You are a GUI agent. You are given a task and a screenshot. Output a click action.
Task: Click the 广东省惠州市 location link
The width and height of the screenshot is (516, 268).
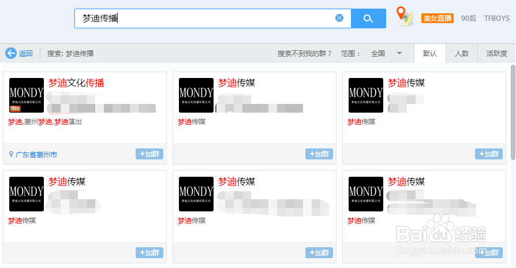[x=36, y=154]
